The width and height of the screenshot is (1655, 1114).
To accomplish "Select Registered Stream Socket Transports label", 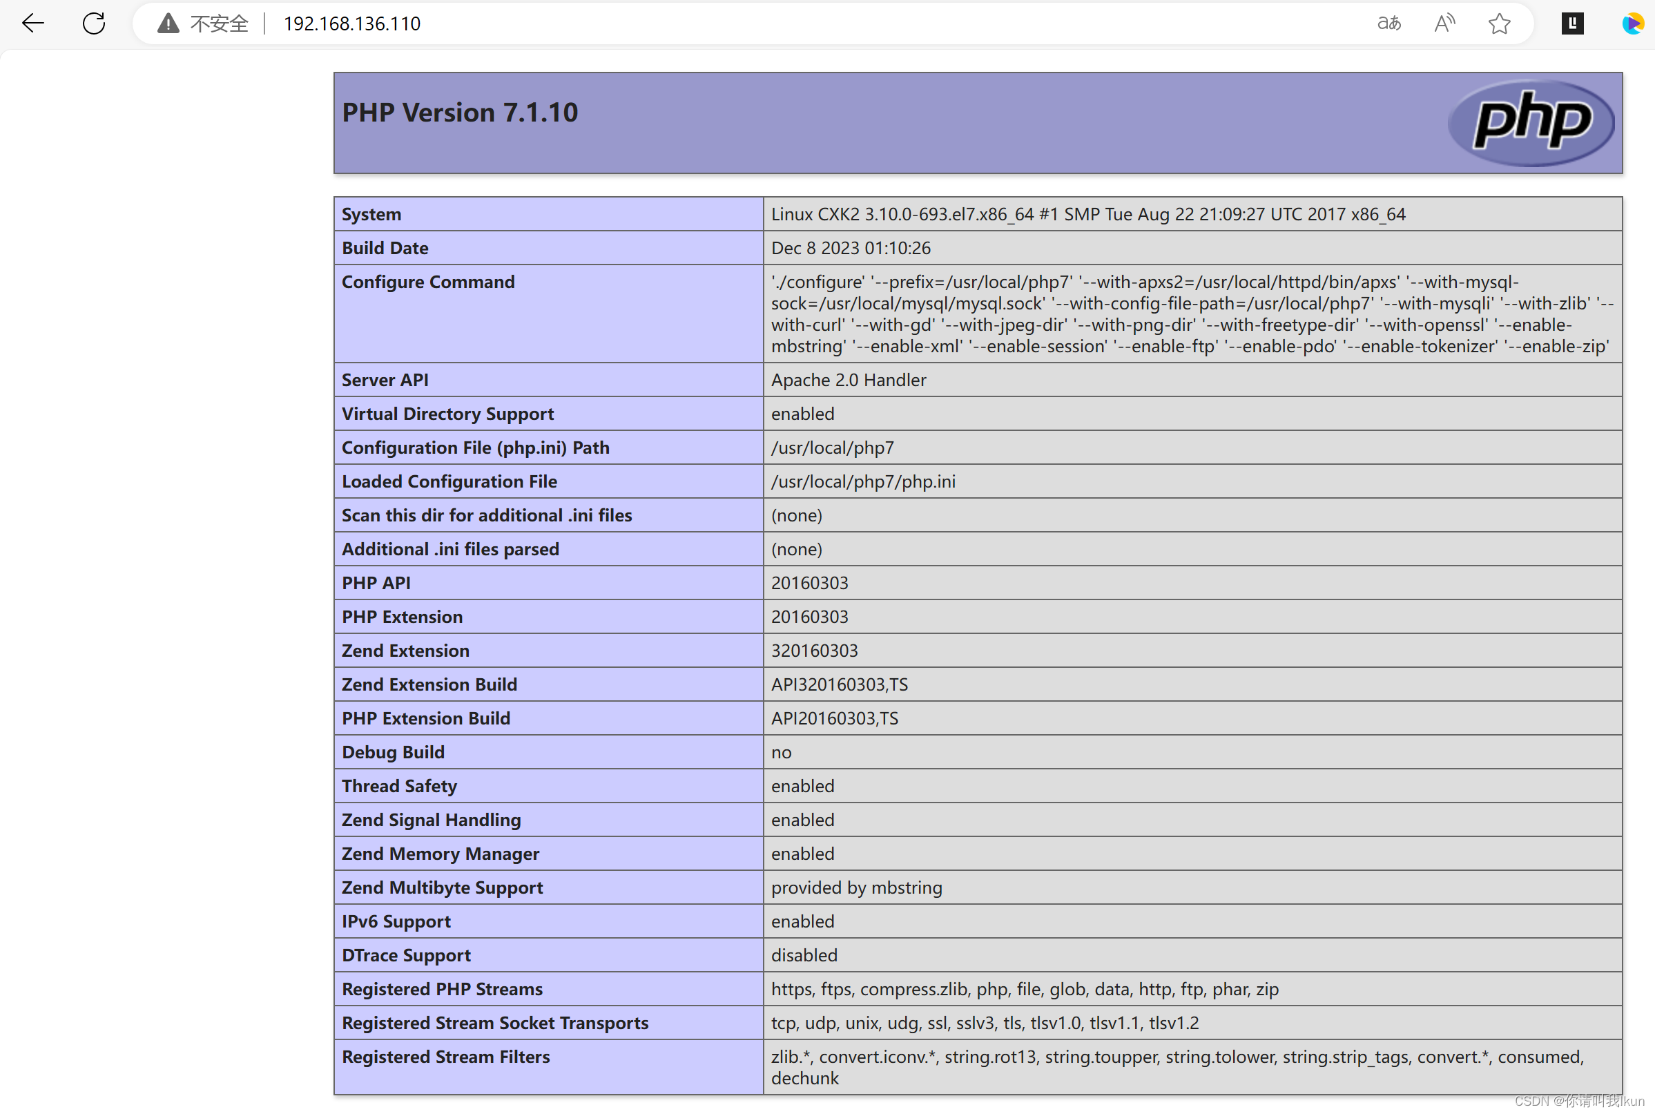I will click(495, 1023).
